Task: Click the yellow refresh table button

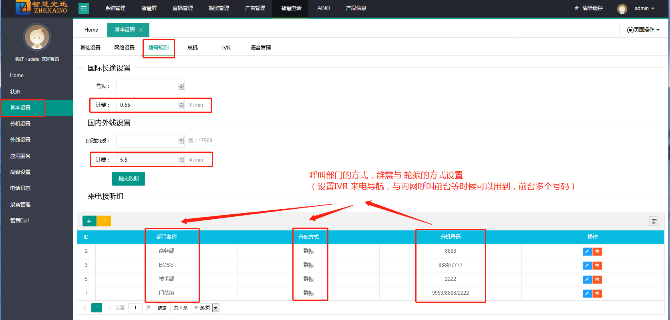Action: (104, 221)
